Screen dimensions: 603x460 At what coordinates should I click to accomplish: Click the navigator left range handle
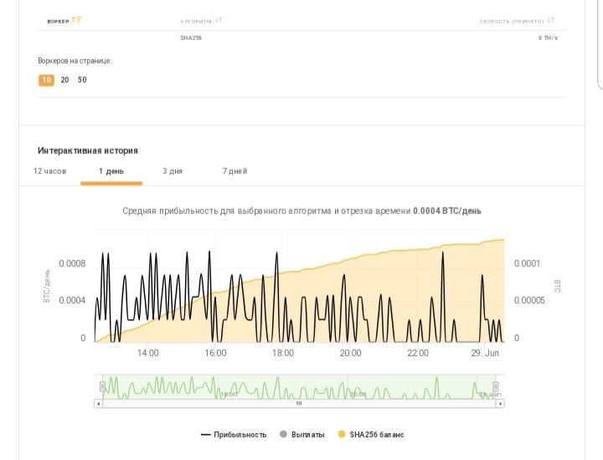click(103, 386)
